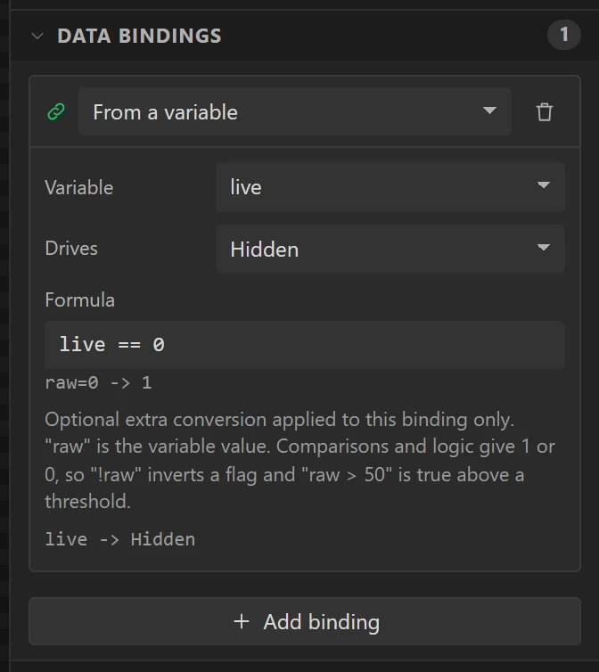Click the green link icon of the binding
599x672 pixels.
56,112
